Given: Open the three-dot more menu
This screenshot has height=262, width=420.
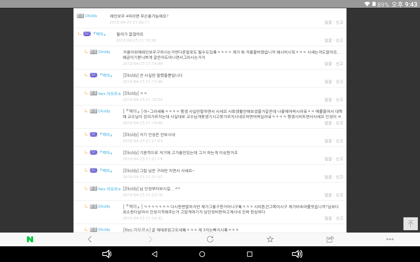Looking at the screenshot, I should (x=390, y=239).
